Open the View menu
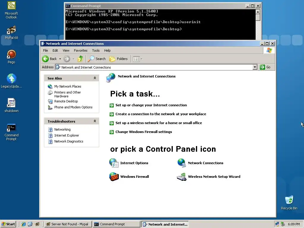The width and height of the screenshot is (304, 228). 66,50
